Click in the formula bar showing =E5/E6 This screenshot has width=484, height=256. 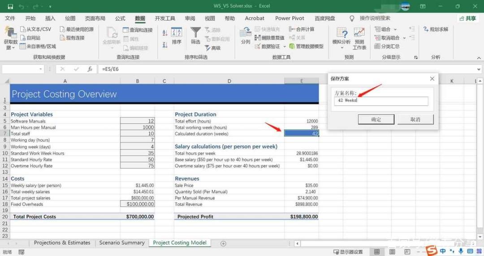[287, 69]
